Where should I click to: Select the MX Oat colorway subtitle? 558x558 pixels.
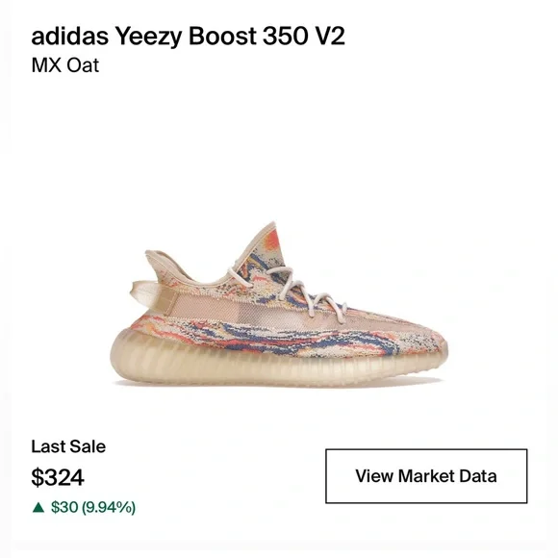click(65, 65)
